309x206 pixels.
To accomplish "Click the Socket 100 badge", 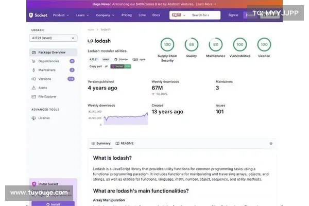I will pos(121,66).
